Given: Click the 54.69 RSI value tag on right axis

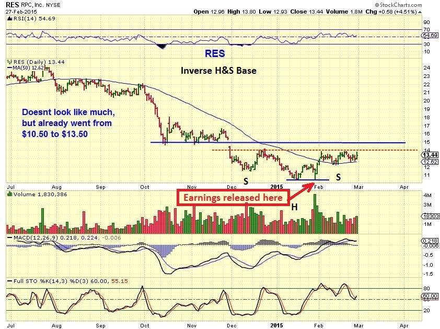Looking at the screenshot, I should pos(430,36).
